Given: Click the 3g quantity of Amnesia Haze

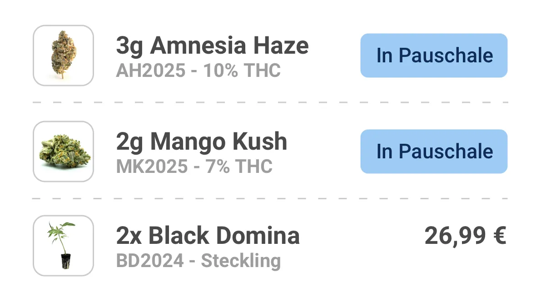Looking at the screenshot, I should [x=130, y=46].
